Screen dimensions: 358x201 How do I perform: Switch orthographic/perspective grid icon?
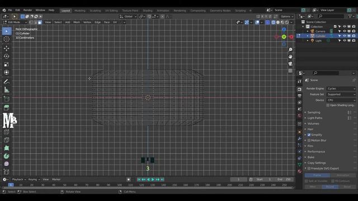(290, 71)
